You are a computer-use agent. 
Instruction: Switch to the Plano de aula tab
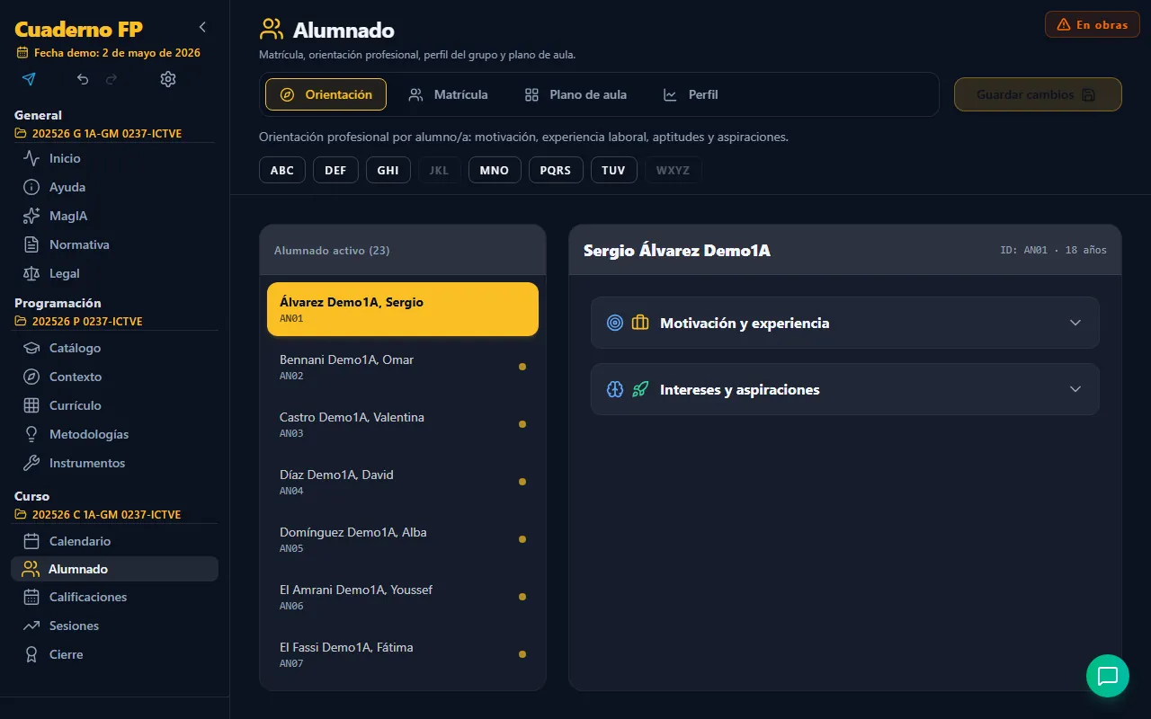pos(576,94)
